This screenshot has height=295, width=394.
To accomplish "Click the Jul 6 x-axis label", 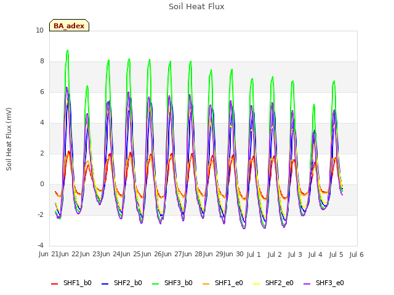I will [x=356, y=254].
